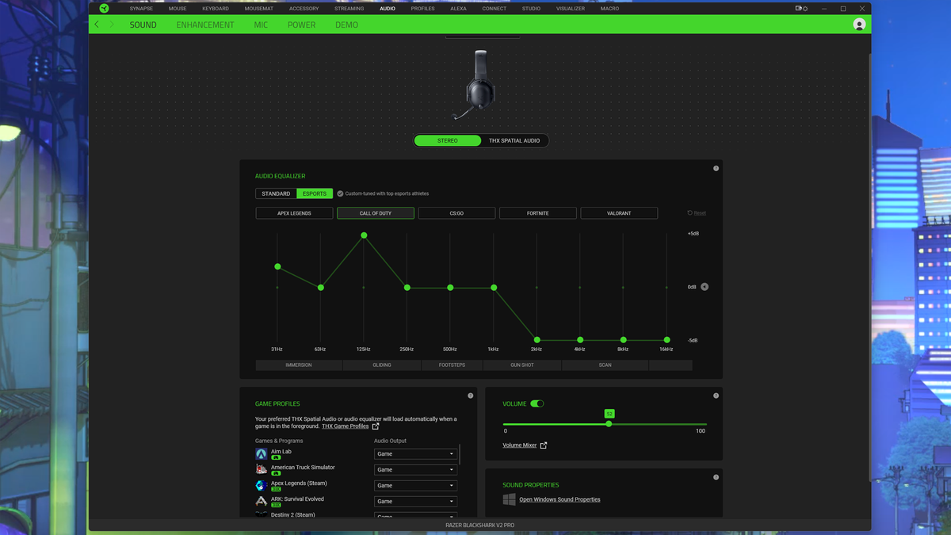Click help icon in Sound Properties panel

click(x=716, y=477)
